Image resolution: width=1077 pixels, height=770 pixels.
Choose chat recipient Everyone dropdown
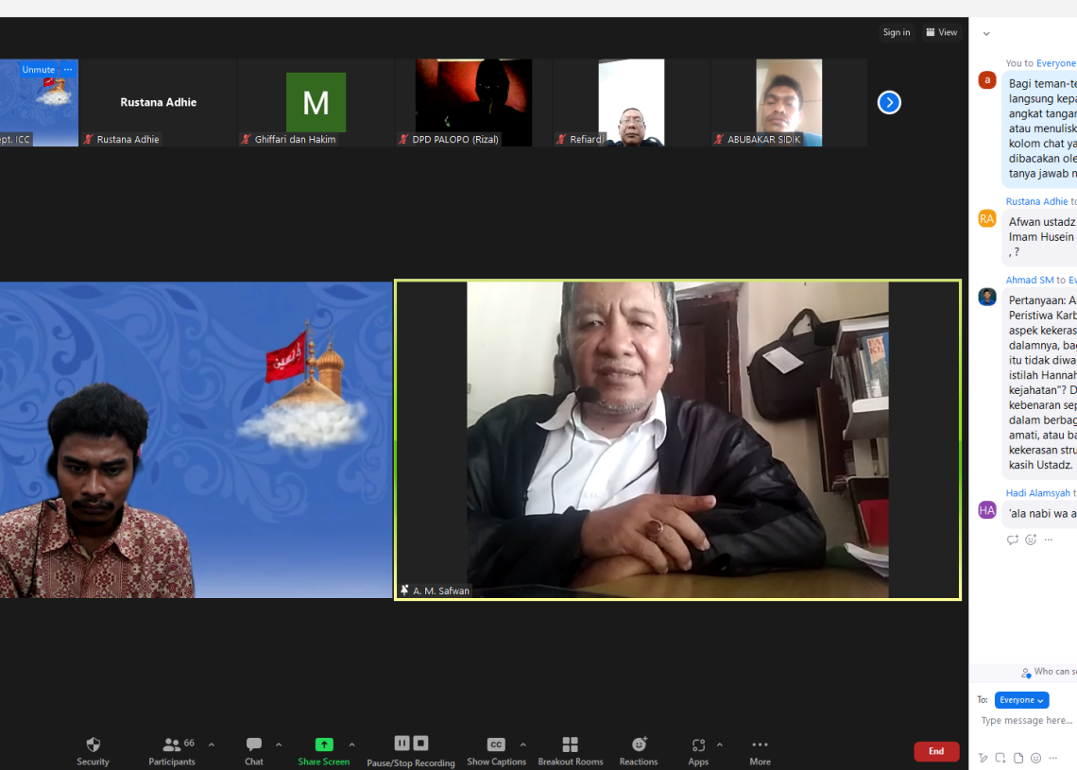[1021, 700]
